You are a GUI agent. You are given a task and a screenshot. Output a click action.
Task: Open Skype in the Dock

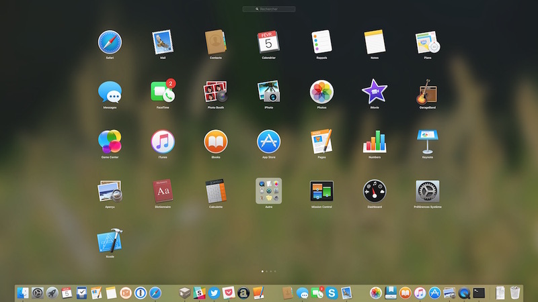(332, 293)
